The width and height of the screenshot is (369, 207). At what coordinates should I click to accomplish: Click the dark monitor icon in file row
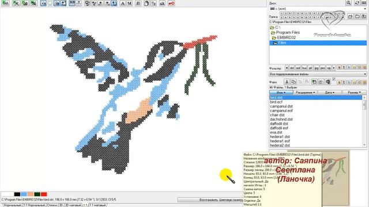click(x=328, y=82)
